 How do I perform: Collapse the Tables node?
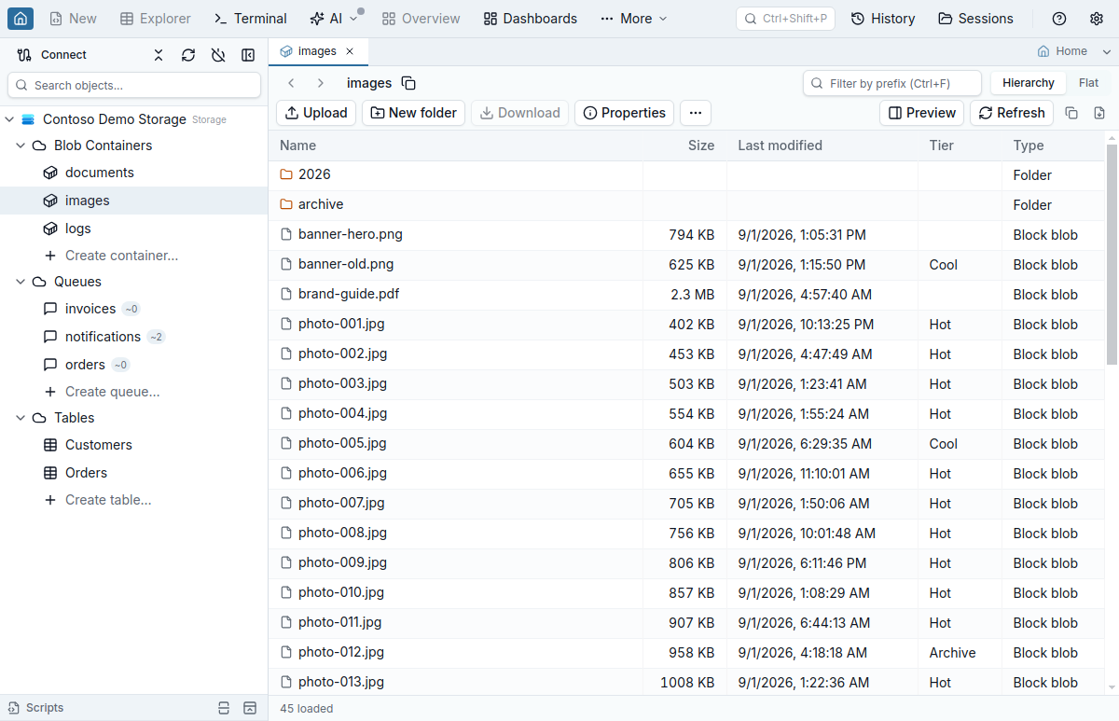pyautogui.click(x=21, y=418)
